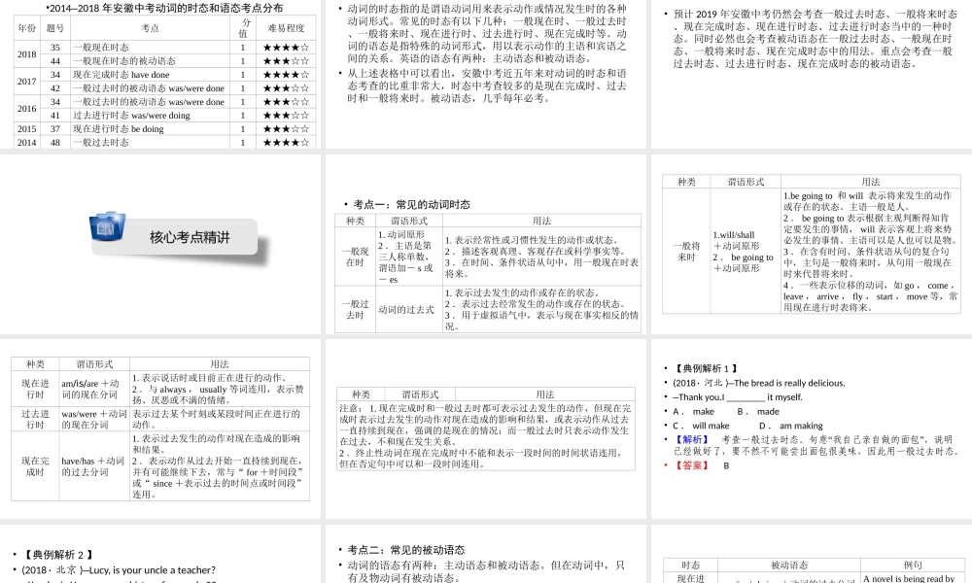Screen dimensions: 972x583
Task: Click the heading 考点二:常见的被动语态
Action: click(x=406, y=550)
